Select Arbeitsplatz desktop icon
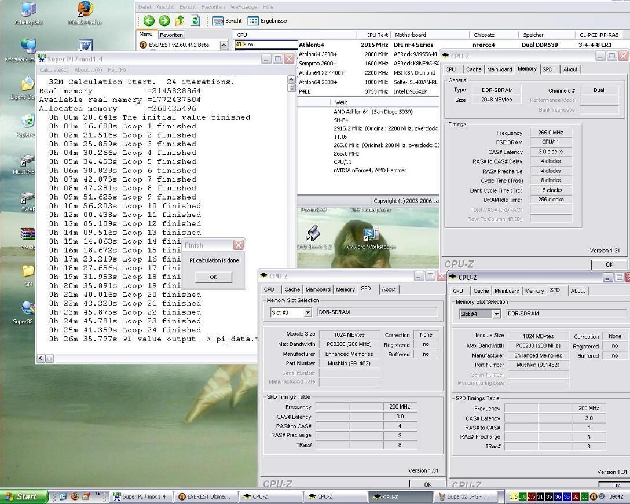 [x=28, y=13]
